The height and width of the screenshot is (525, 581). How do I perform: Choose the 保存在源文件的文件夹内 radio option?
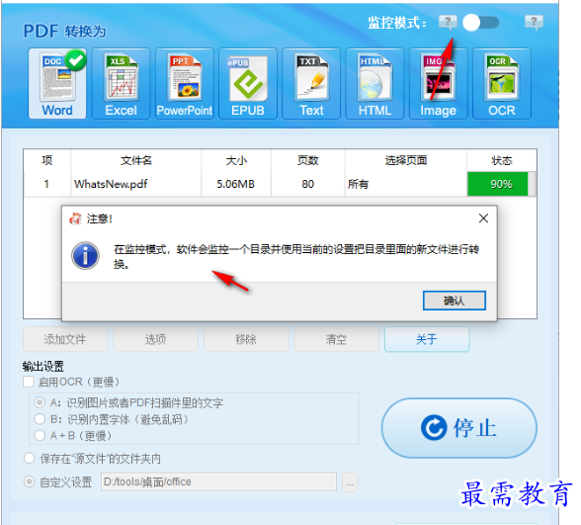click(30, 459)
